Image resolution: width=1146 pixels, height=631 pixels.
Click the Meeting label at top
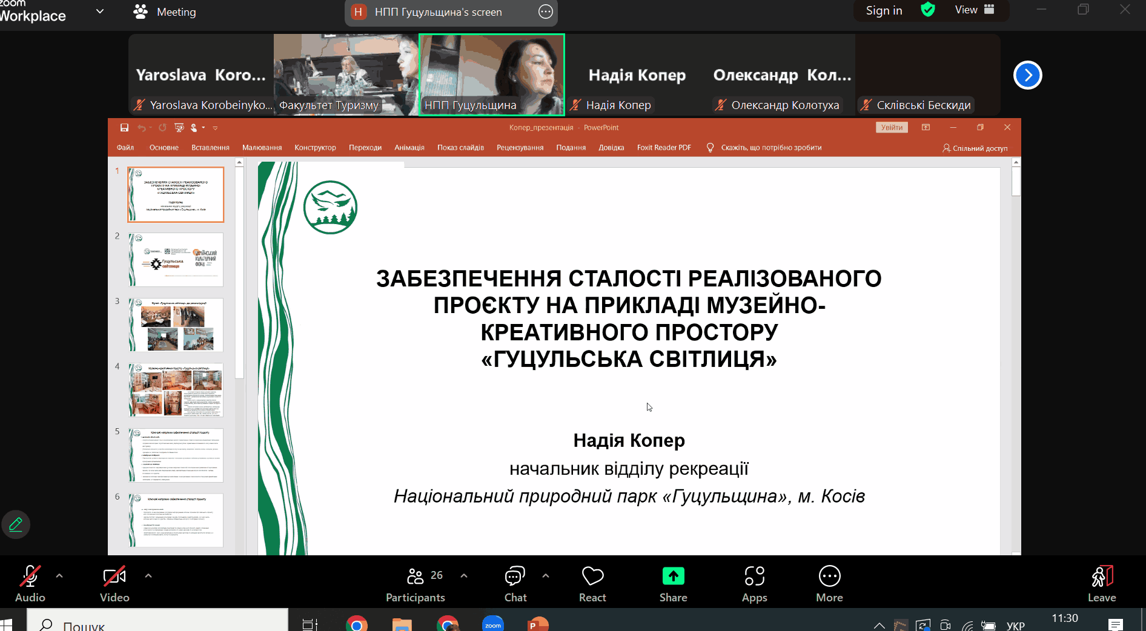[x=165, y=12]
